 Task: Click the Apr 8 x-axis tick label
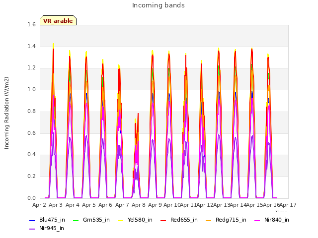139,205
